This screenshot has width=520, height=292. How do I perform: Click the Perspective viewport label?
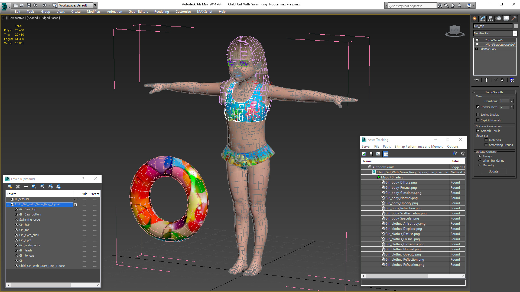(x=16, y=18)
